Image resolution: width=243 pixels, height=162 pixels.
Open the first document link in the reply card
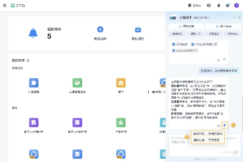point(180,44)
